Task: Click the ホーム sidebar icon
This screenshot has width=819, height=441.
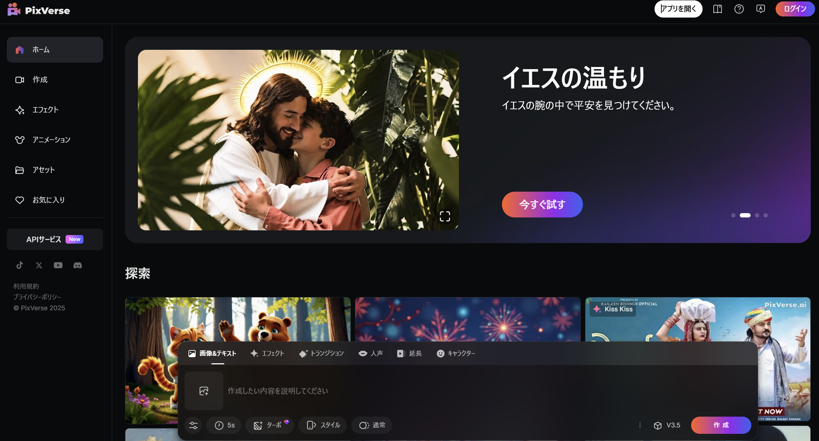Action: point(20,49)
